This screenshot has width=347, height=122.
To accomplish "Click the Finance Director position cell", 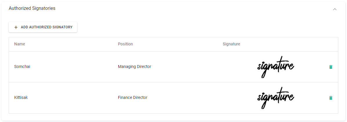I will click(x=132, y=97).
